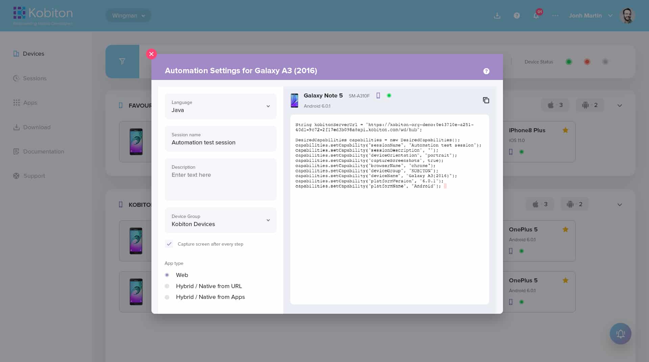Collapse the Kobiton devices section

click(620, 204)
